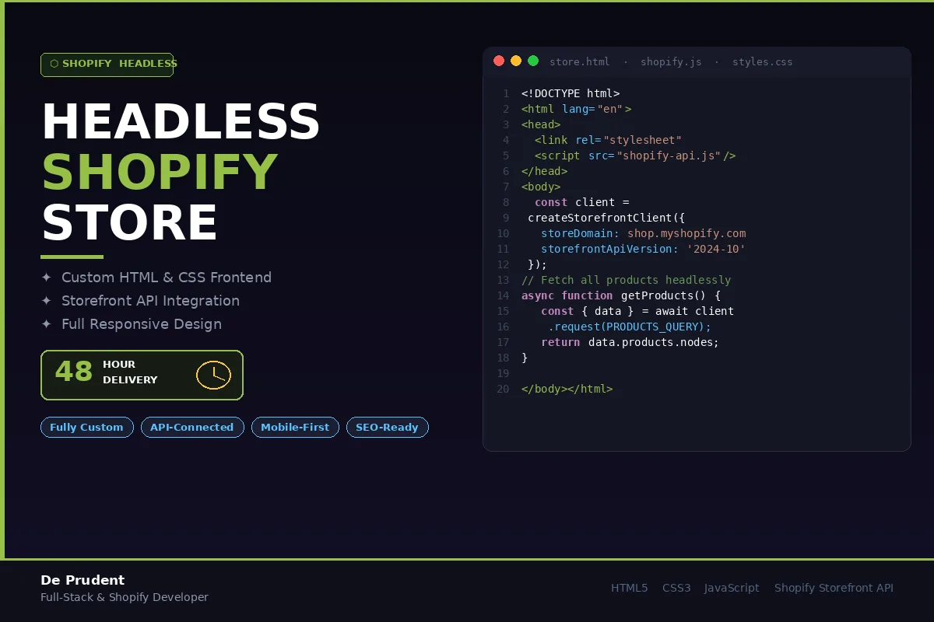Viewport: 934px width, 622px height.
Task: Switch to the store.html tab
Action: click(x=580, y=61)
